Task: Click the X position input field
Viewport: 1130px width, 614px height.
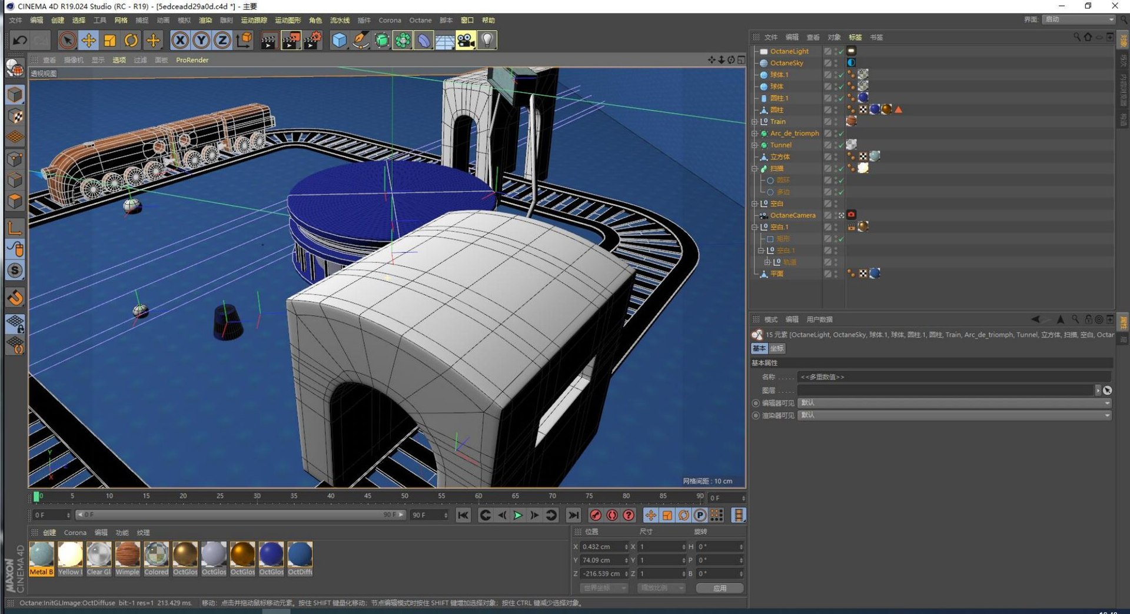Action: pos(601,546)
